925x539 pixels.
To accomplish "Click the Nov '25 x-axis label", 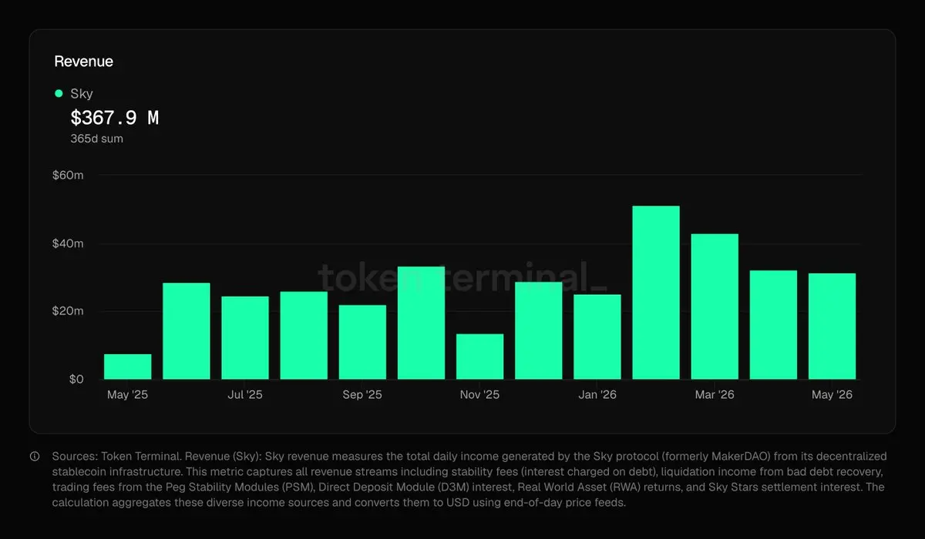I will 479,395.
